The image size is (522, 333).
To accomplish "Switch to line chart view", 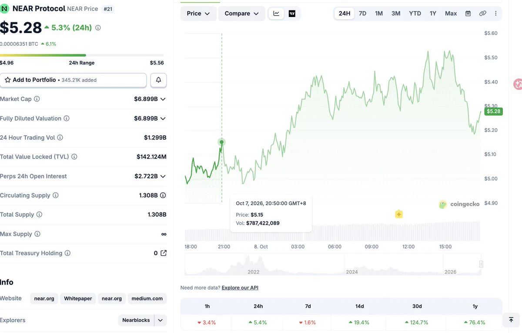I will (x=277, y=13).
